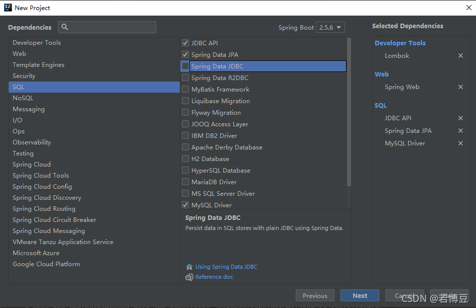Image resolution: width=476 pixels, height=308 pixels.
Task: Click the IntelliJ IDEA logo in title bar
Action: click(x=8, y=8)
